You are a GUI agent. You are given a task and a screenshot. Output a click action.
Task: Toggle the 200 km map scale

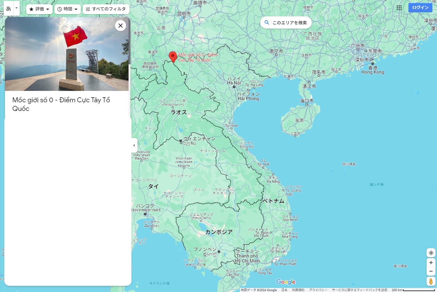click(x=413, y=290)
